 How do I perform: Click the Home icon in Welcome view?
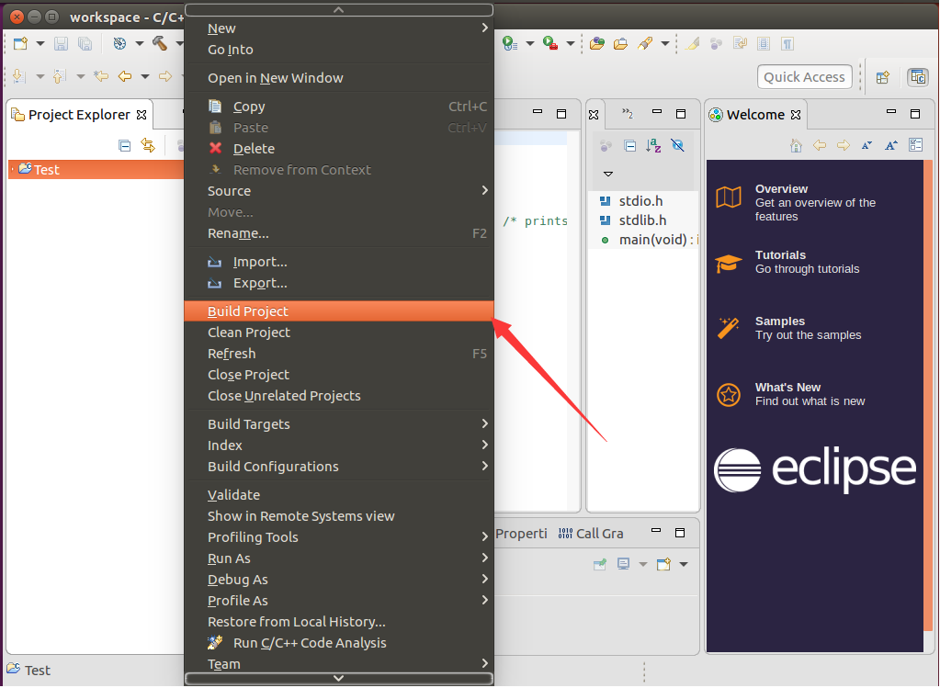796,146
